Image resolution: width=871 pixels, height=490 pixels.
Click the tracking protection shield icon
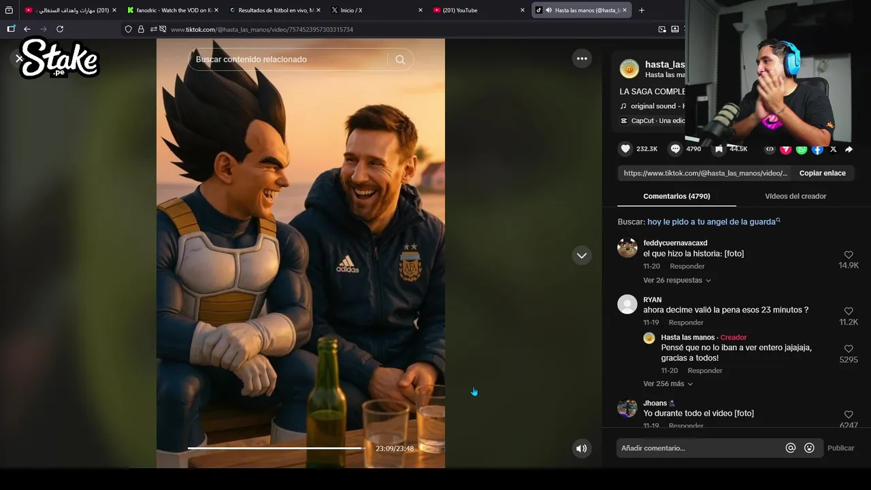click(x=128, y=29)
